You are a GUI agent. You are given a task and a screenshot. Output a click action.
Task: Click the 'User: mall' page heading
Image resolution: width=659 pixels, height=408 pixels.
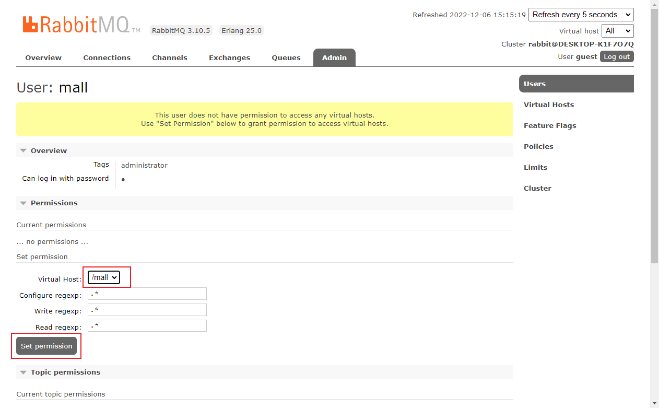[x=52, y=87]
